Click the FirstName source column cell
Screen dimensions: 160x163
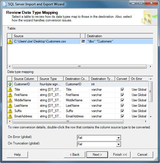pyautogui.click(x=25, y=95)
